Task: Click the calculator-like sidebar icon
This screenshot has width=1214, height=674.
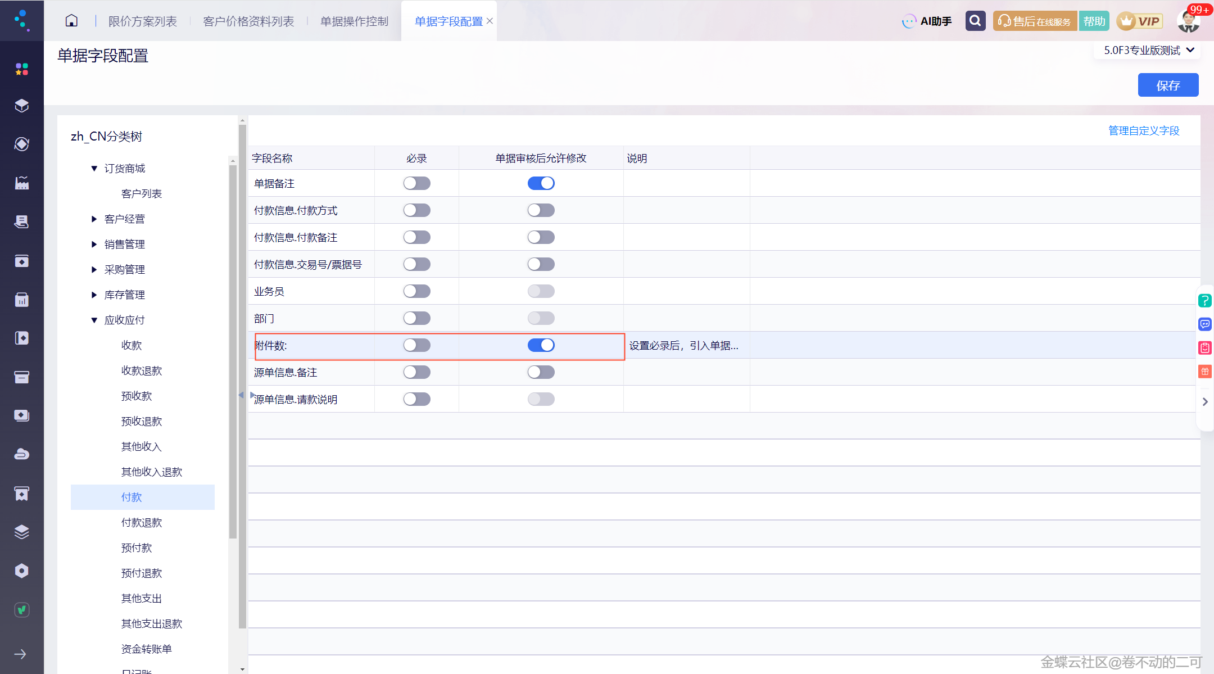Action: (21, 300)
